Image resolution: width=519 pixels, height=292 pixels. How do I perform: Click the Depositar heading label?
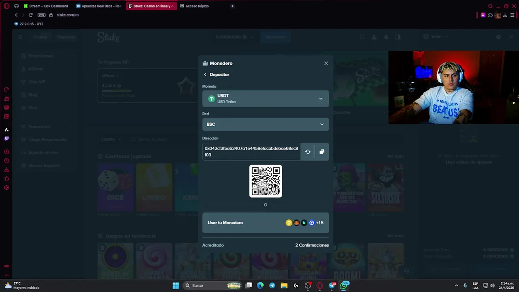219,75
